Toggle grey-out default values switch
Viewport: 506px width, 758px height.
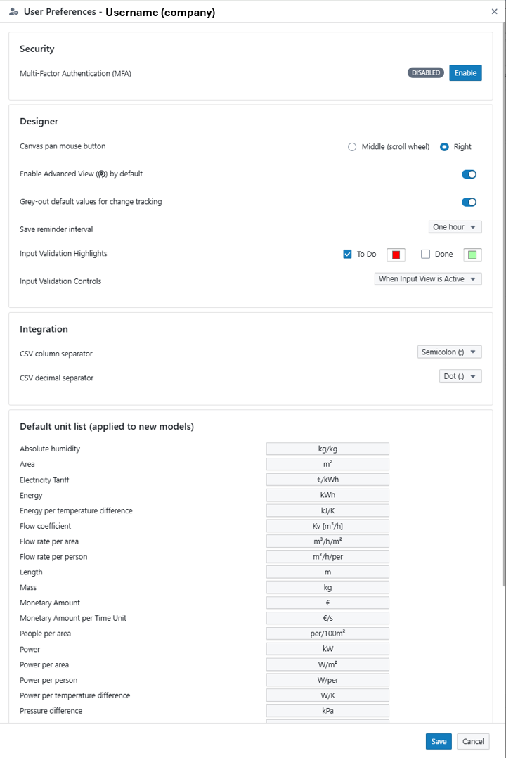click(469, 203)
